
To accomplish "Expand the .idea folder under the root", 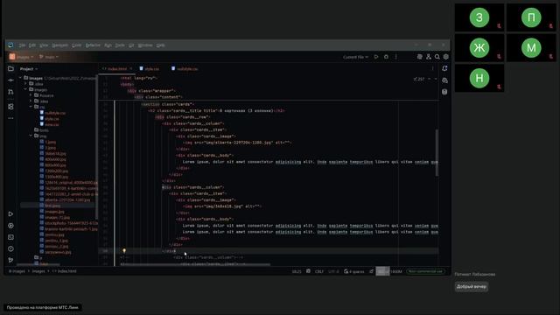I will [25, 84].
